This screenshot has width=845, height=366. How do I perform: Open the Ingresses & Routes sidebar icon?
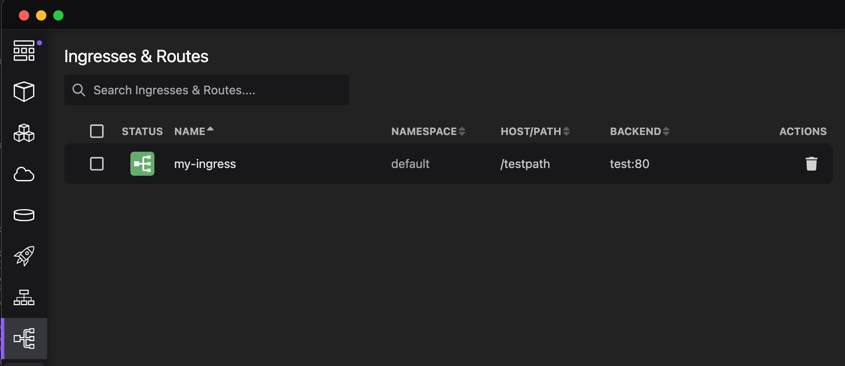(24, 339)
